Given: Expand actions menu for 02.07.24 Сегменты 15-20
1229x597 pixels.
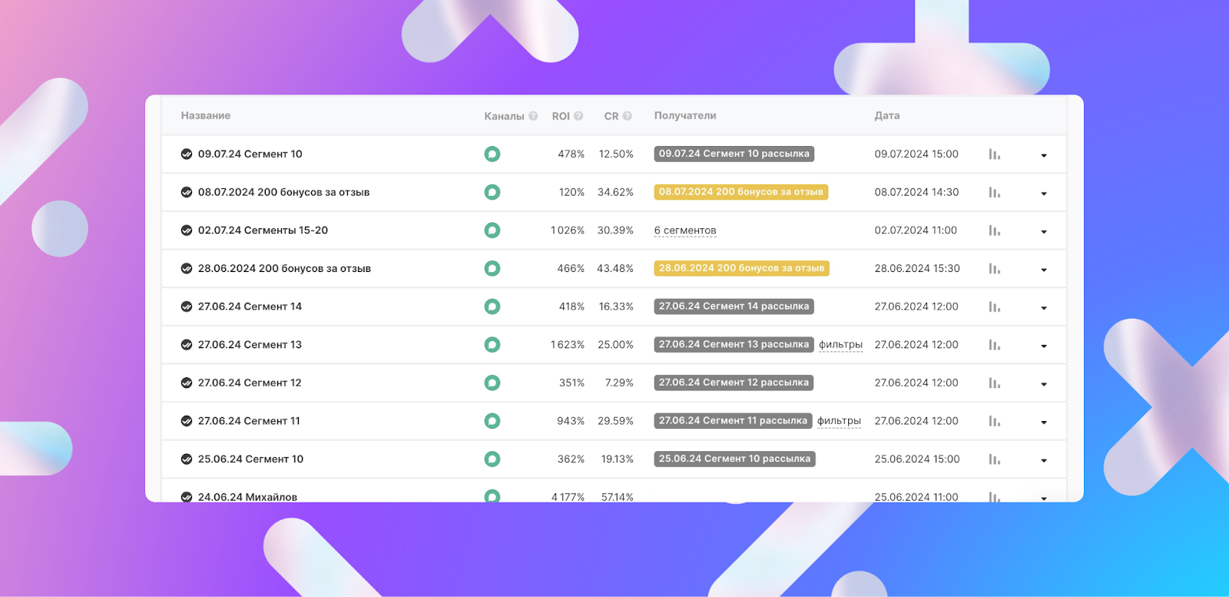Looking at the screenshot, I should (x=1044, y=232).
